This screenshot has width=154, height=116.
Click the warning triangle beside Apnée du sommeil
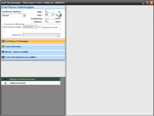coord(5,83)
